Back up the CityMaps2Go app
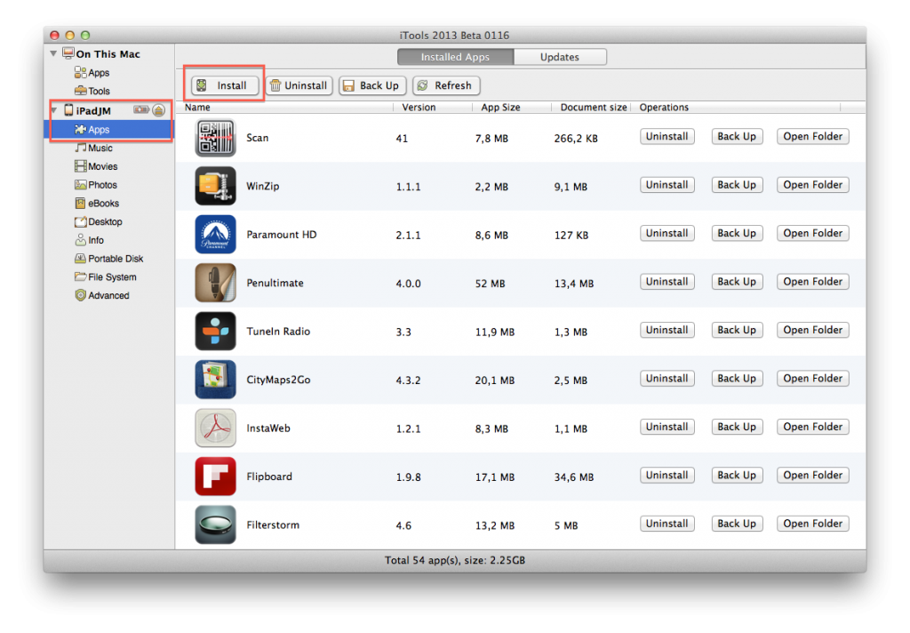This screenshot has height=633, width=910. click(x=737, y=379)
